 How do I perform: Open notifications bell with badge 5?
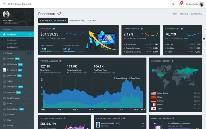[x=181, y=4]
